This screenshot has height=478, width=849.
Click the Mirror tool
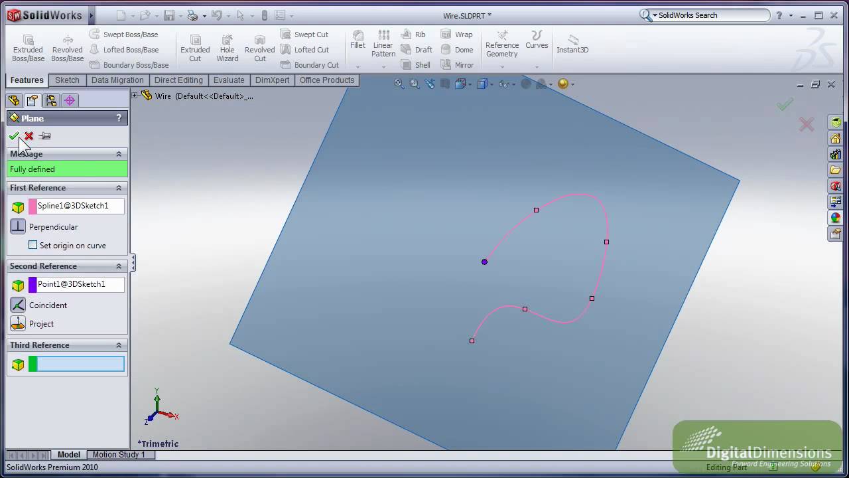tap(457, 65)
